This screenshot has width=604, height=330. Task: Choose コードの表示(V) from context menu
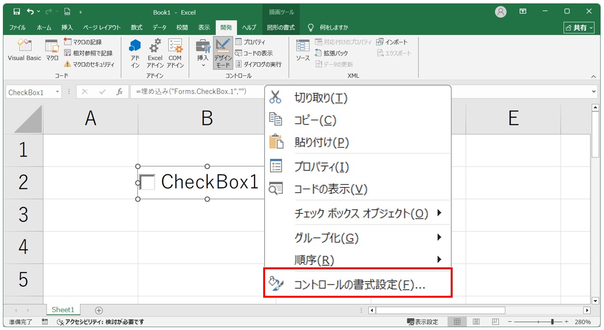(358, 189)
